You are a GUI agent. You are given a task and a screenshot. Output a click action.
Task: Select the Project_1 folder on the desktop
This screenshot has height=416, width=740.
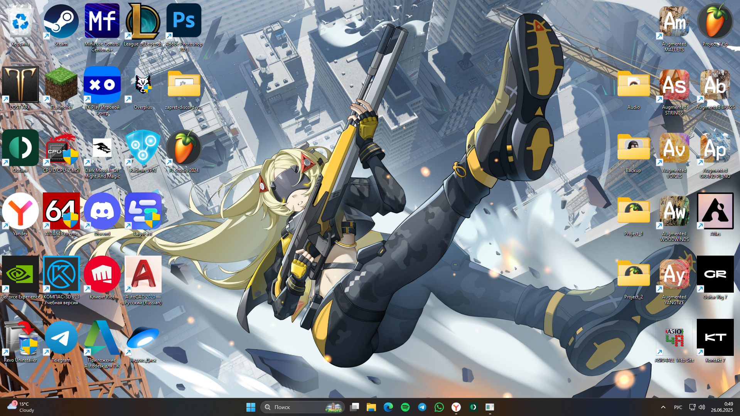634,215
